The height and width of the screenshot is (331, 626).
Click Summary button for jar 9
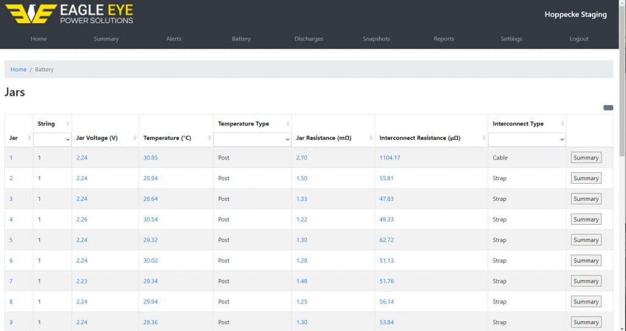click(x=586, y=322)
